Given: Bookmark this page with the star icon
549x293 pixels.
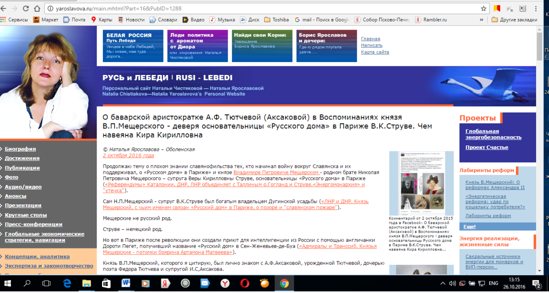Looking at the screenshot, I should (x=483, y=9).
